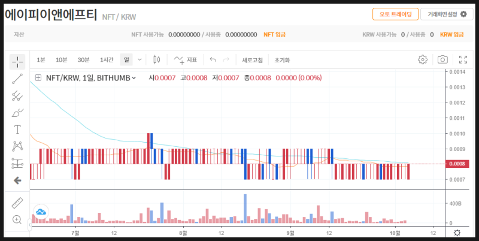Switch chart to fullscreen mode
This screenshot has width=479, height=241.
click(x=463, y=59)
